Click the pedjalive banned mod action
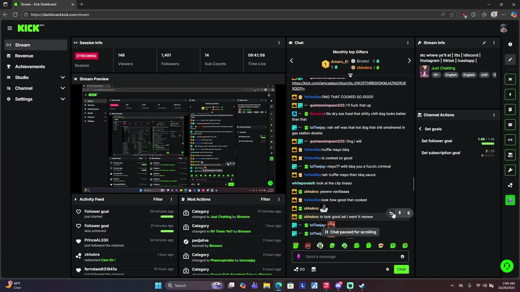The image size is (520, 292). click(x=232, y=243)
